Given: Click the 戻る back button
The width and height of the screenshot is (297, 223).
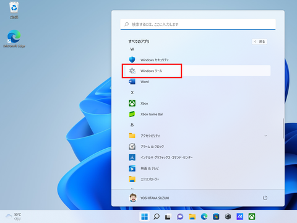Looking at the screenshot, I should click(x=259, y=42).
